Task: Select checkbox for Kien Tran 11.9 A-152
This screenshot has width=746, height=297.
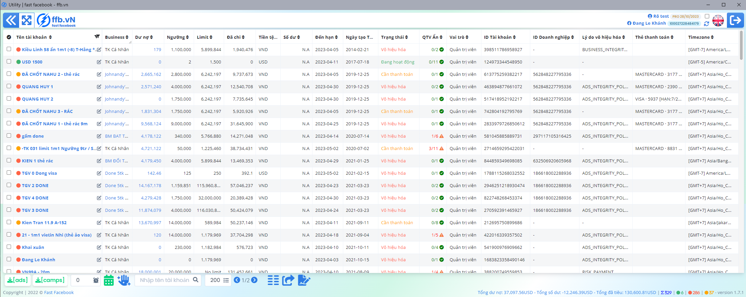Action: coord(9,222)
